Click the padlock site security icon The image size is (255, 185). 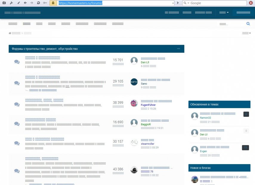point(53,3)
